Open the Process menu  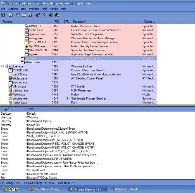34,9
